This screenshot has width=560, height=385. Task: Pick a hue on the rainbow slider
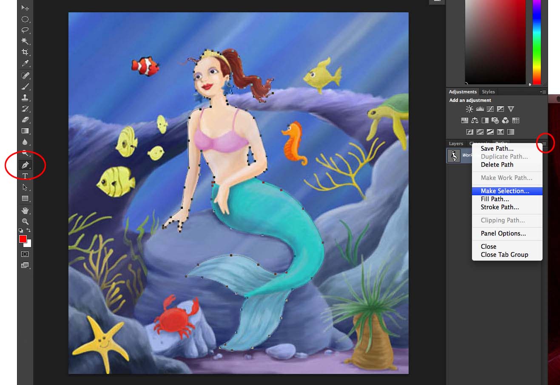tap(537, 42)
